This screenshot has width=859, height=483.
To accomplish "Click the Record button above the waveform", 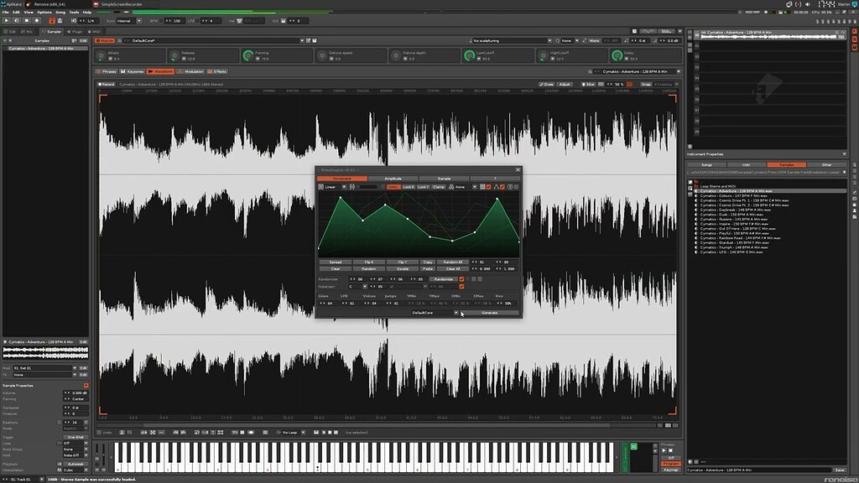I will point(107,85).
